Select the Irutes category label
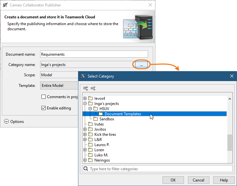Screen dimensions: 237x186 pyautogui.click(x=99, y=124)
